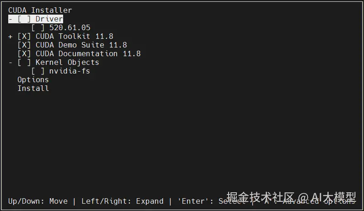The image size is (364, 211).
Task: Enable the nvidia-fs checkbox
Action: [38, 71]
